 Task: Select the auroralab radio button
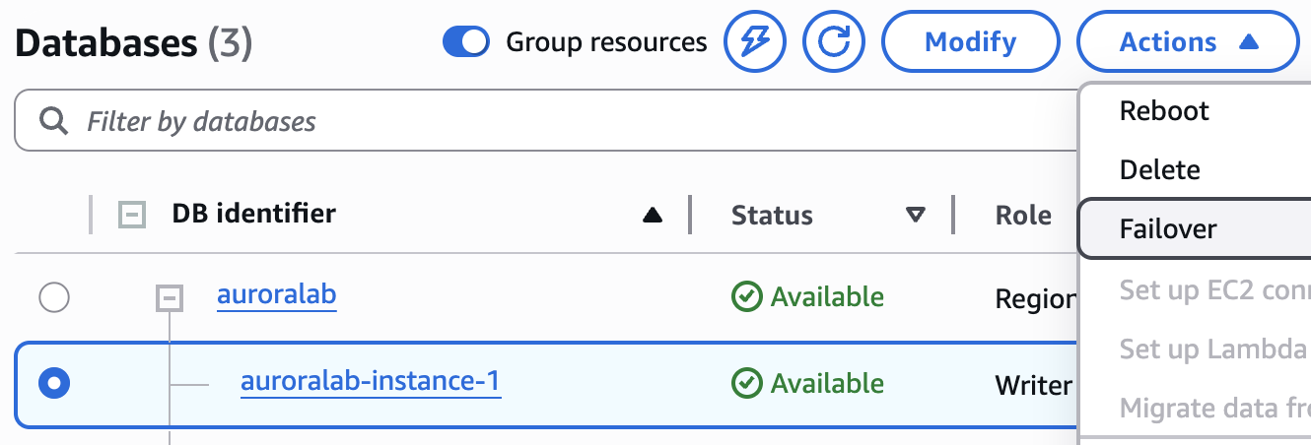pyautogui.click(x=53, y=297)
